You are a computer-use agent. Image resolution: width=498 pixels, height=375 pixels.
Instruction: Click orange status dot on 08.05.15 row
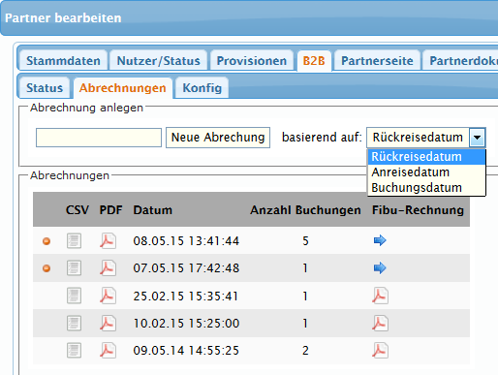47,241
